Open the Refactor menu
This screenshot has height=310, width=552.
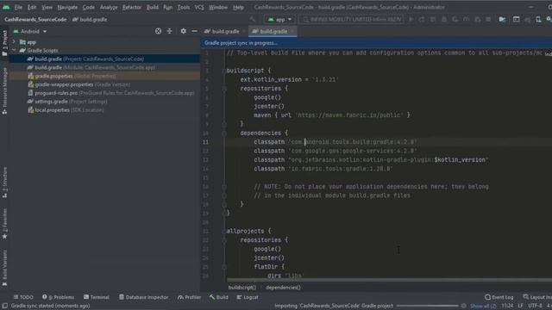[x=132, y=7]
